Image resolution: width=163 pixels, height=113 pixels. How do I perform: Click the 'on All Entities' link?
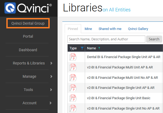pos(117,10)
